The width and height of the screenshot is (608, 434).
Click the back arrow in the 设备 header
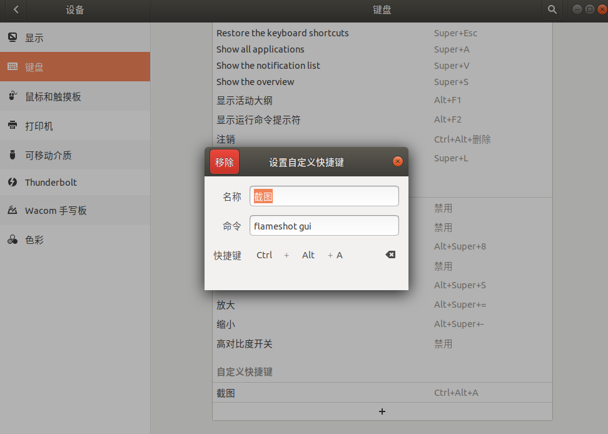16,9
